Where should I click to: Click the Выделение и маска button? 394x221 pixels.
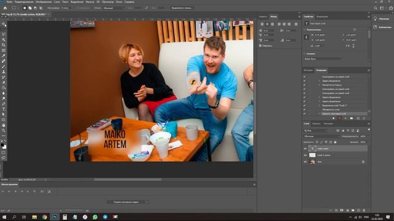pyautogui.click(x=182, y=8)
